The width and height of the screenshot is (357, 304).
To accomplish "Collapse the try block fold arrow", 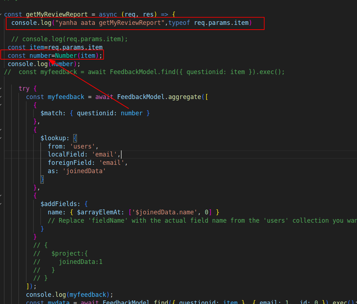I will click(1, 89).
